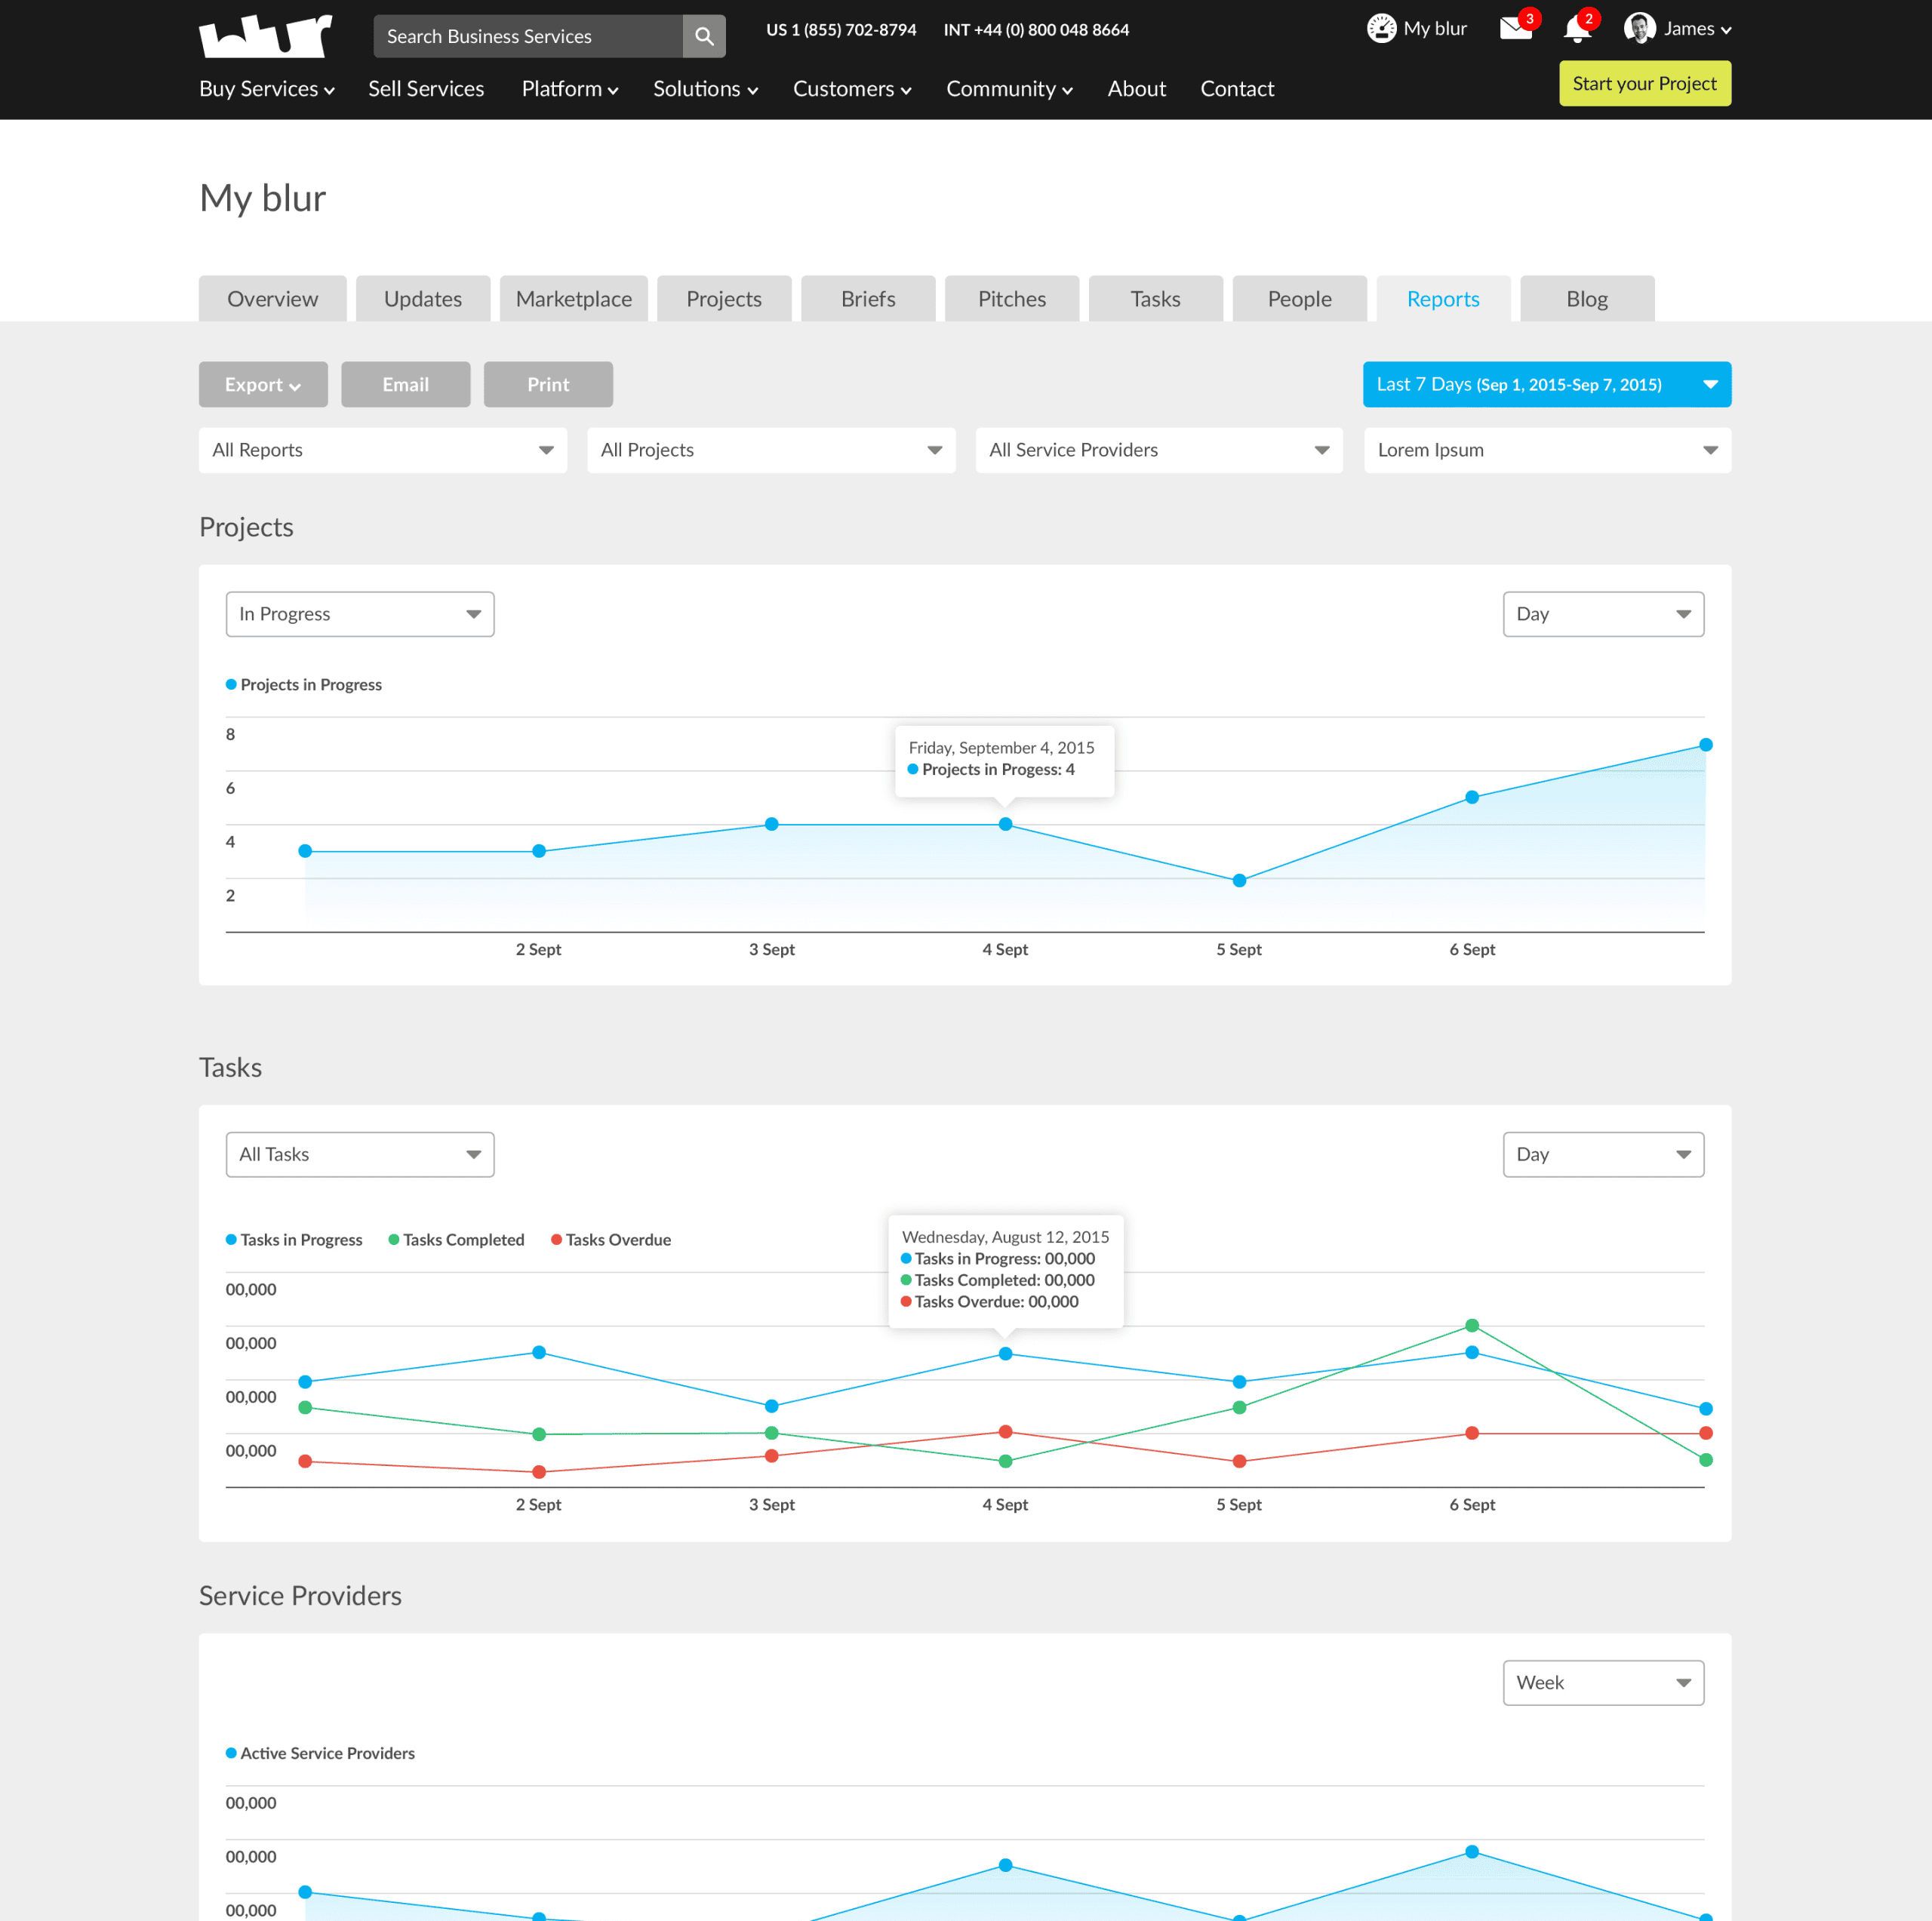Toggle the Tasks Completed legend marker

(394, 1240)
